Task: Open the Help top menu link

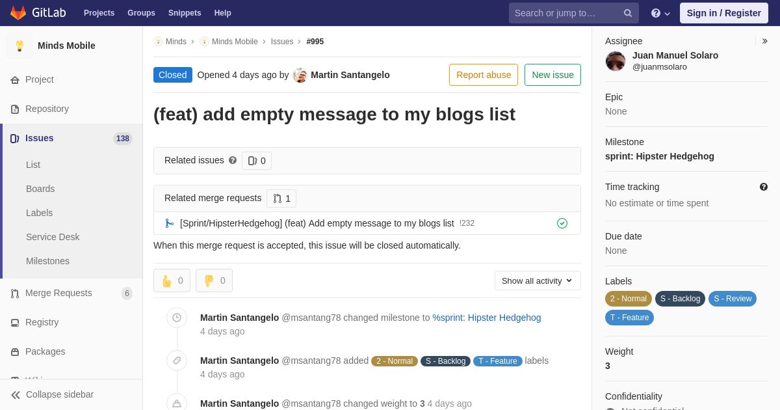Action: coord(223,13)
